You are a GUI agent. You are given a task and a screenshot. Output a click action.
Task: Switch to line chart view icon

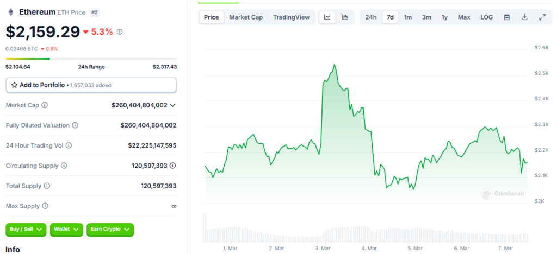pyautogui.click(x=327, y=17)
